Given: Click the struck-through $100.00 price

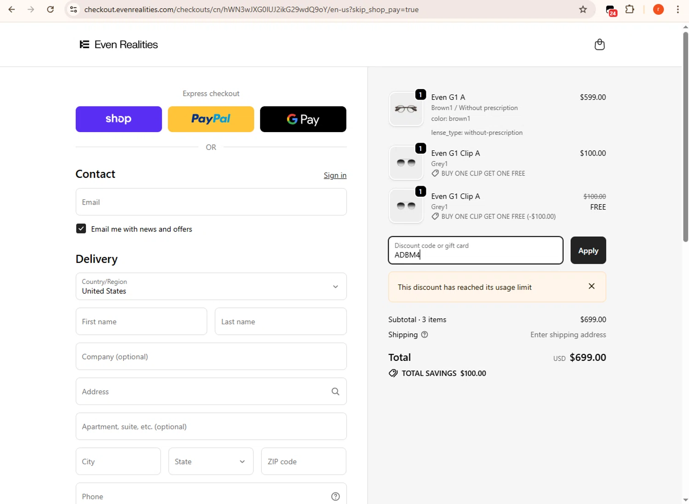Looking at the screenshot, I should [x=594, y=196].
